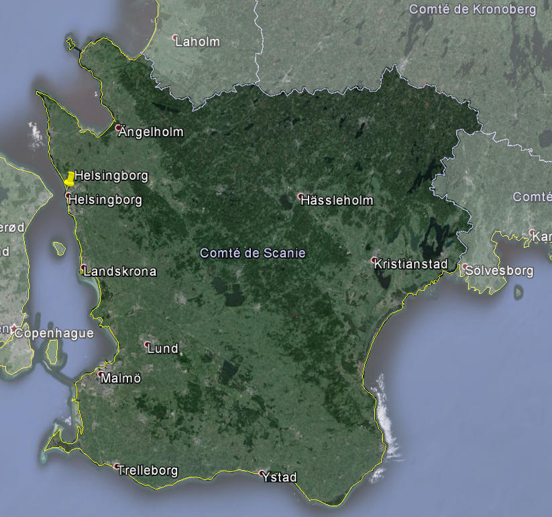552x517 pixels.
Task: Click the Hässleholm text label
Action: click(x=337, y=200)
